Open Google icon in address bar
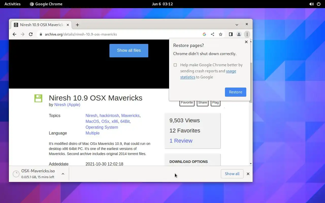This screenshot has width=325, height=203. [x=204, y=34]
